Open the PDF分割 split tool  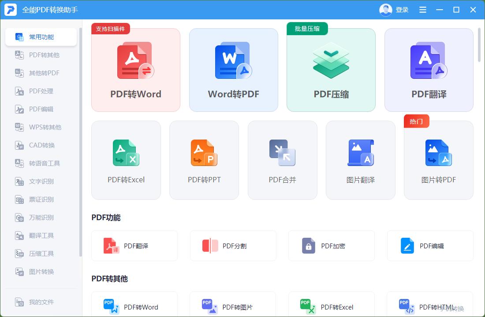tap(233, 246)
